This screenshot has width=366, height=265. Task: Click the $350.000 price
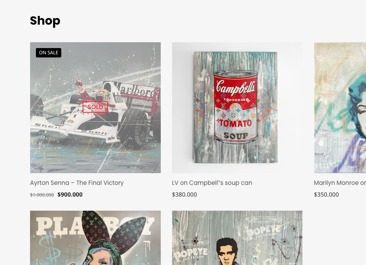326,195
